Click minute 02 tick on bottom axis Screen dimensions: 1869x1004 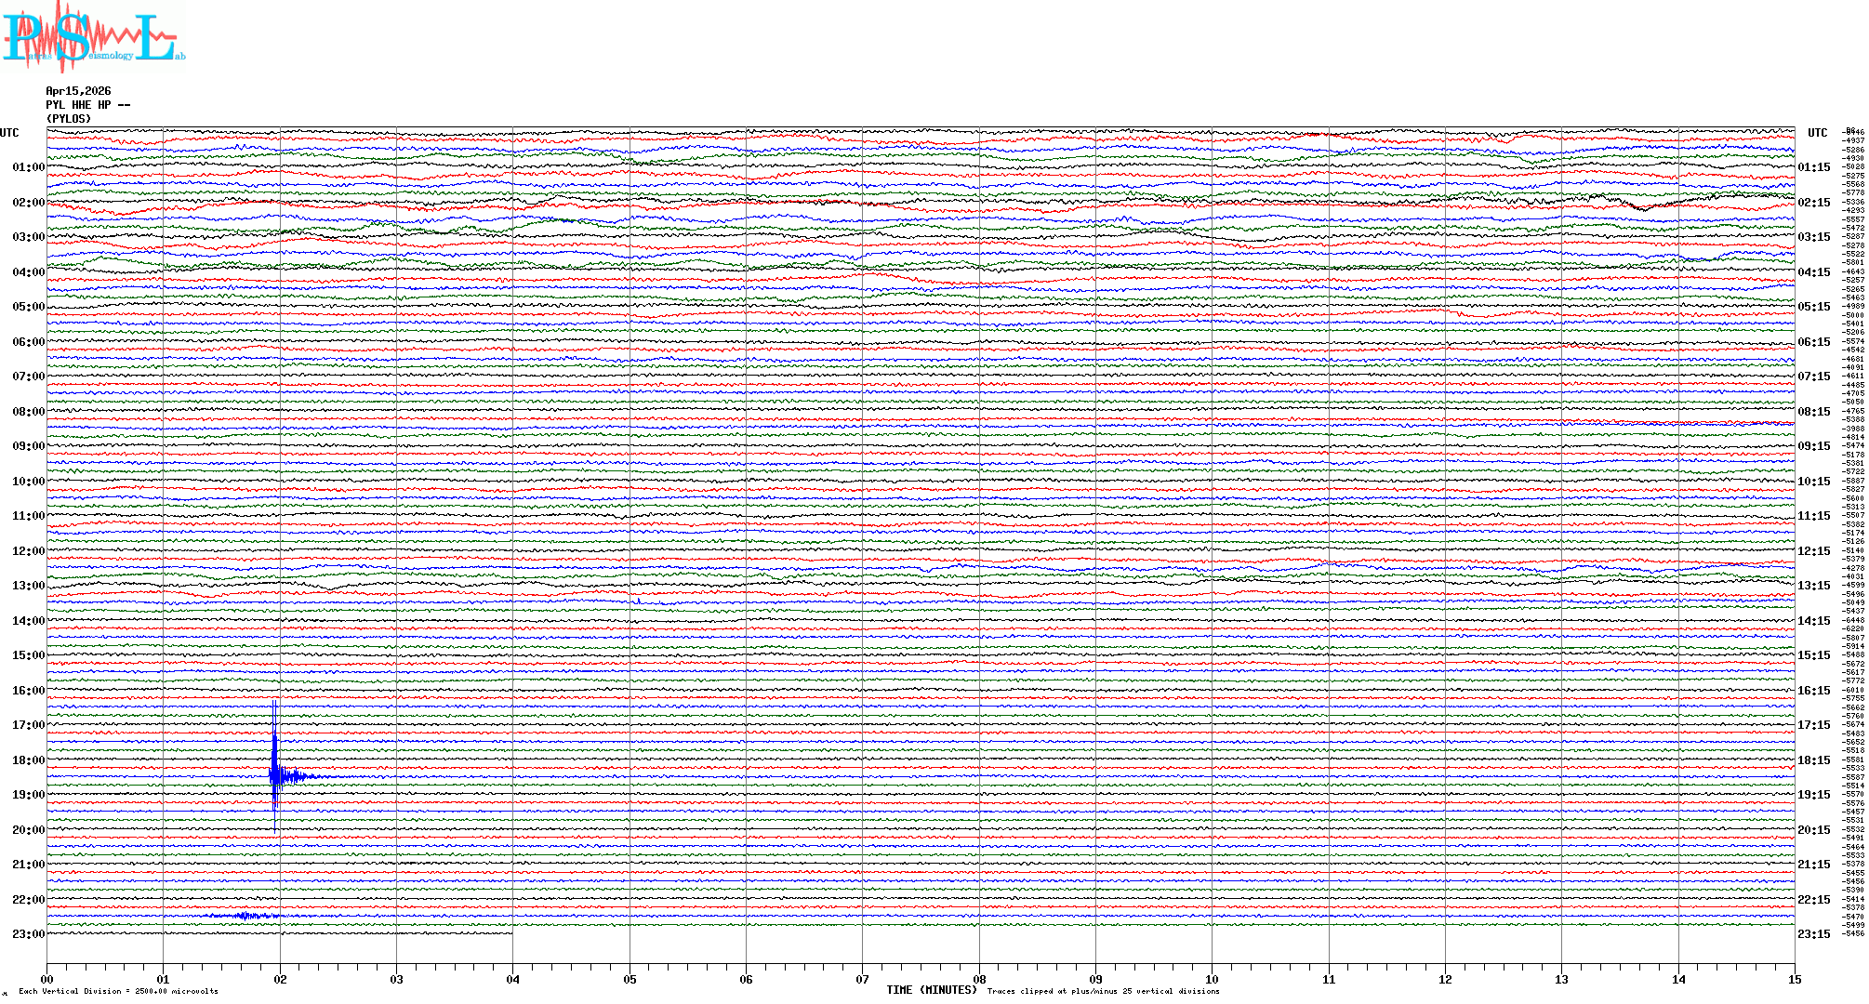[280, 979]
